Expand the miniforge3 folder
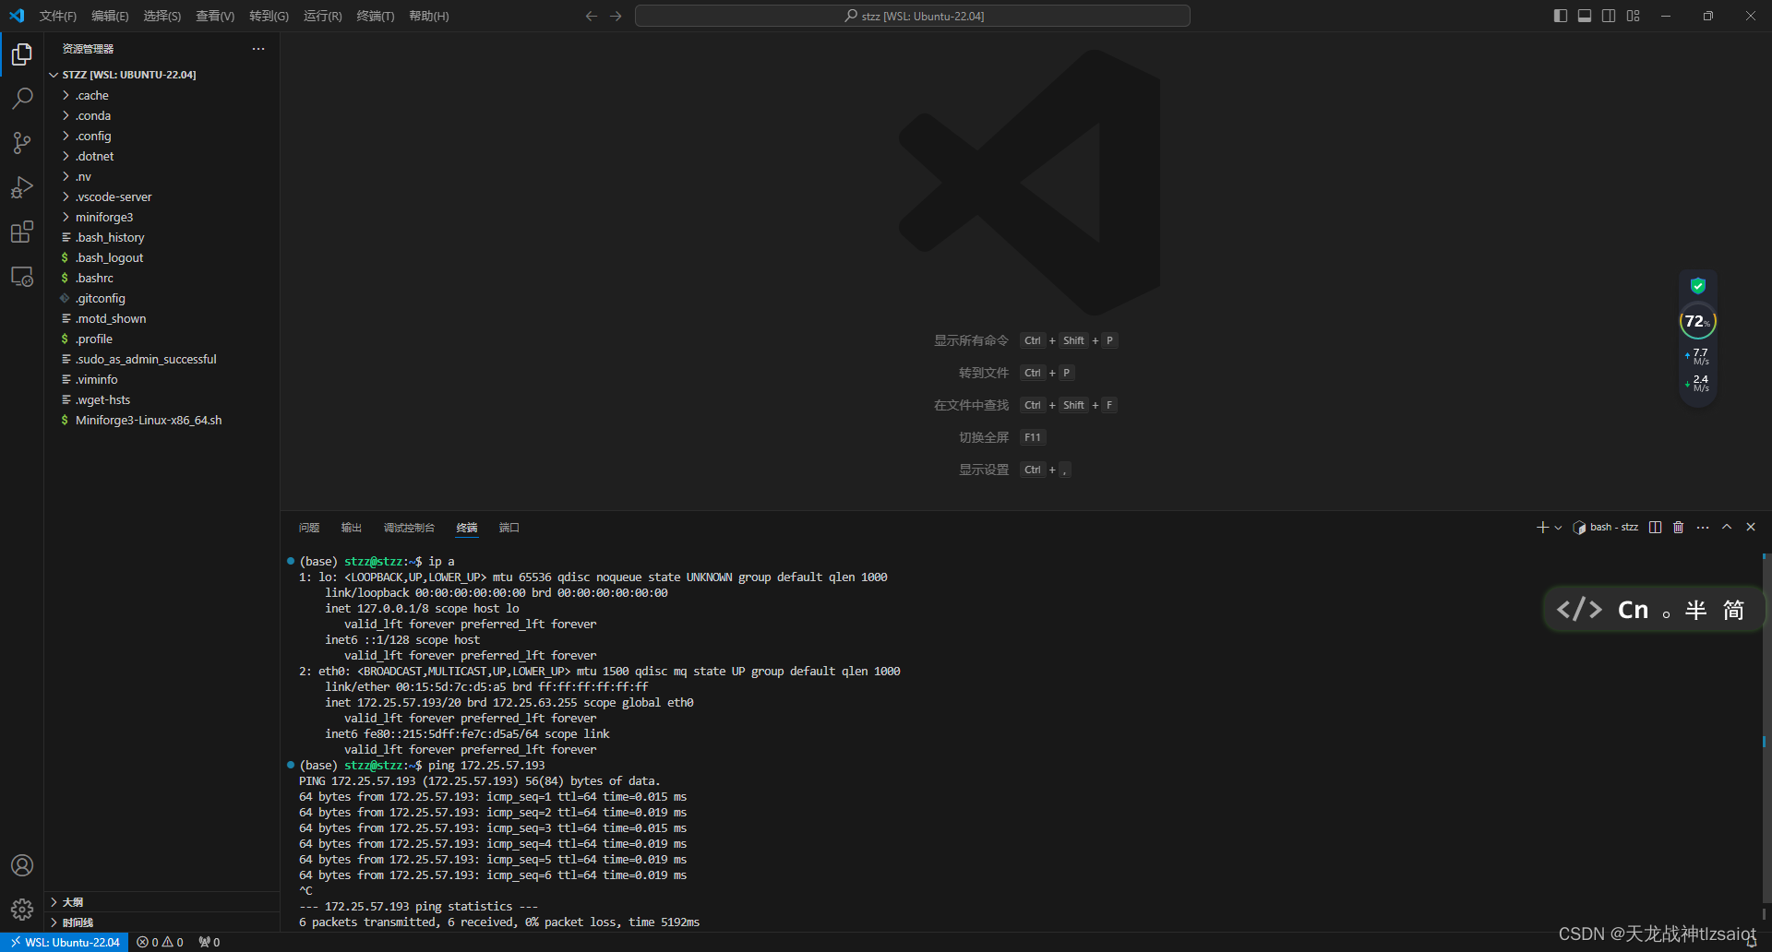The height and width of the screenshot is (952, 1772). tap(162, 217)
